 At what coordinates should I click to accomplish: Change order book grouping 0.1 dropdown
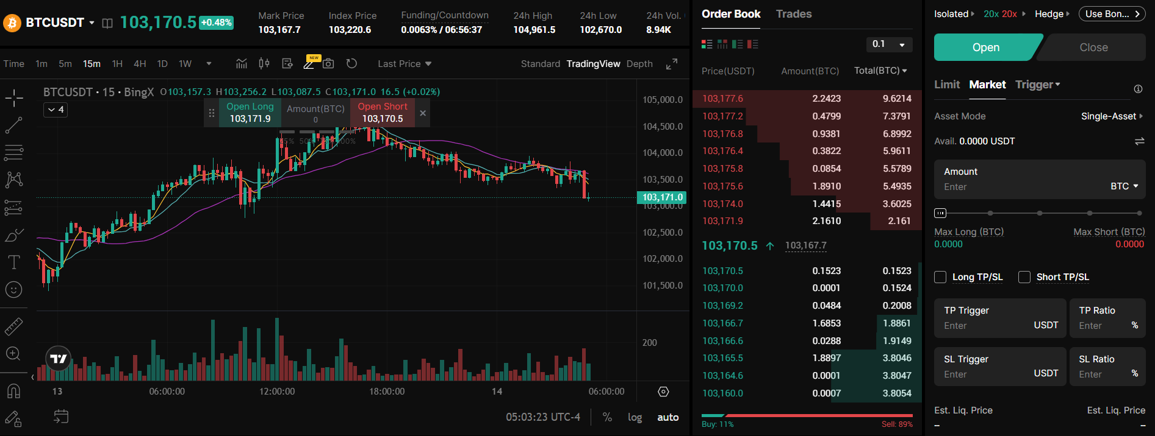click(x=889, y=44)
